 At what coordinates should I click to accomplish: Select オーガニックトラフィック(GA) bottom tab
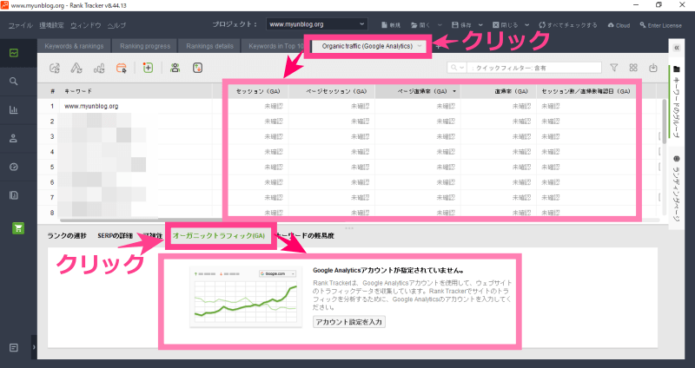pos(219,235)
